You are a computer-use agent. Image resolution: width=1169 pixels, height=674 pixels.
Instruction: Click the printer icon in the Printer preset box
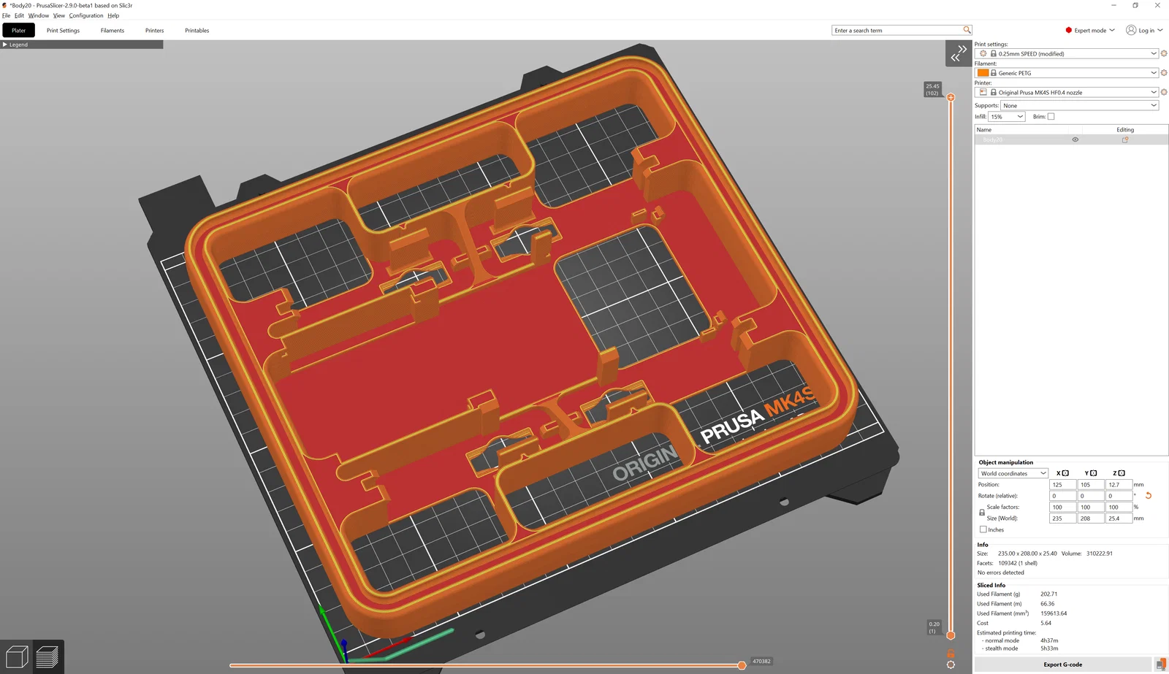click(983, 92)
